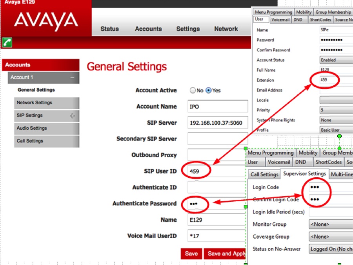Click the Login Code field
The width and height of the screenshot is (353, 265).
[x=331, y=187]
